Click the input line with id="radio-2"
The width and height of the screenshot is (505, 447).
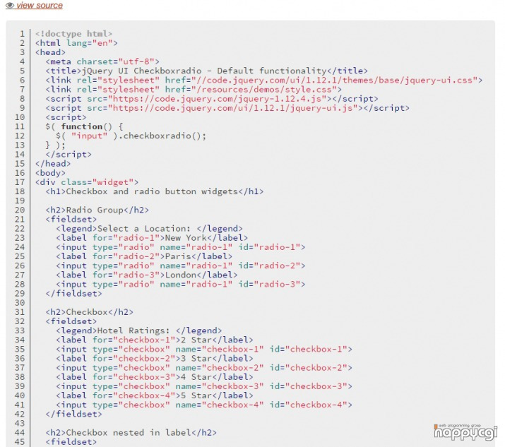181,266
